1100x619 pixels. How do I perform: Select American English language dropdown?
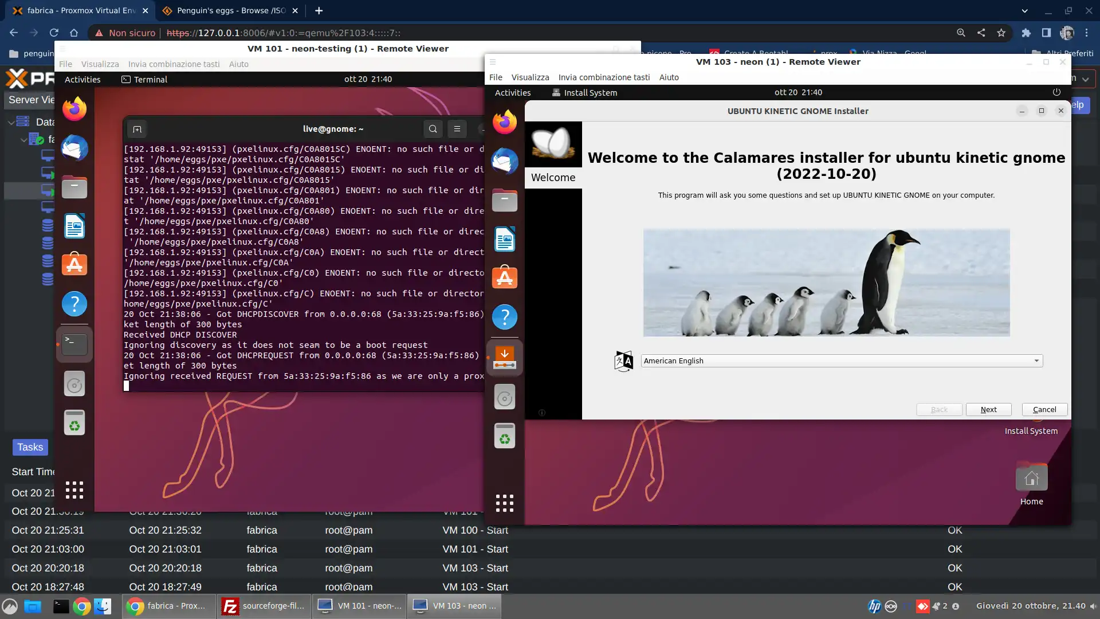point(842,360)
